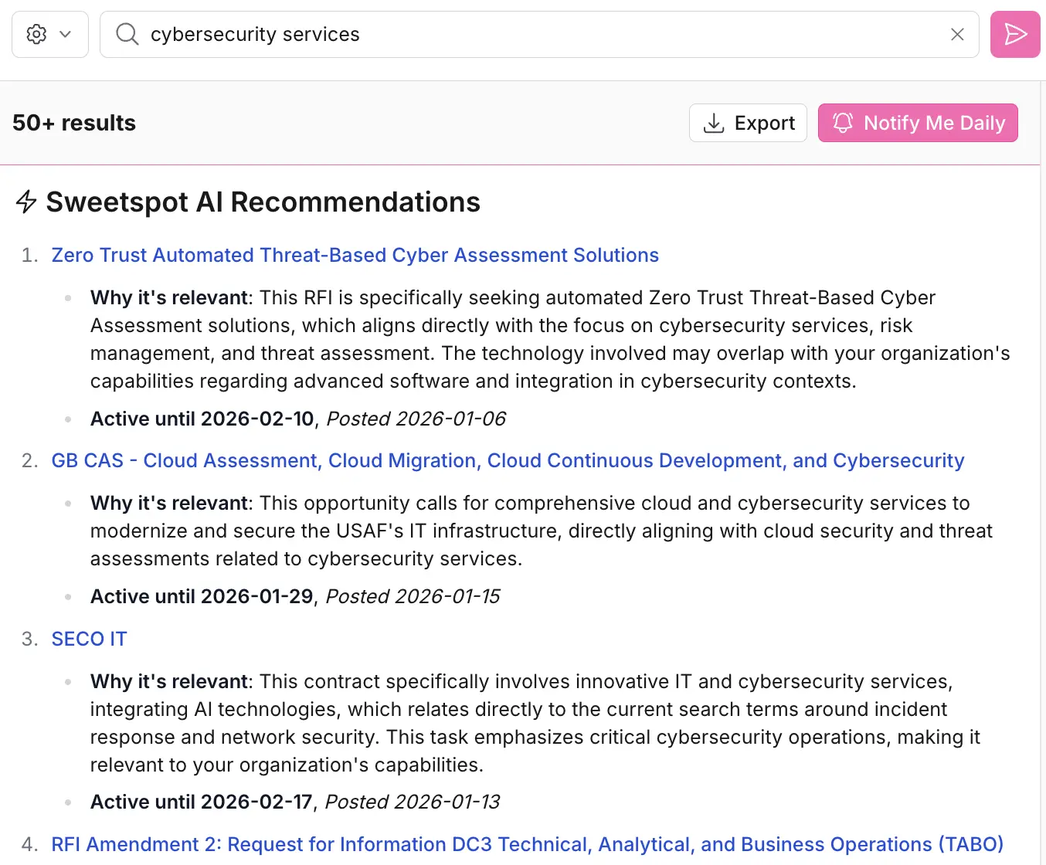This screenshot has height=865, width=1046.
Task: View the SECO IT contract details
Action: [89, 639]
